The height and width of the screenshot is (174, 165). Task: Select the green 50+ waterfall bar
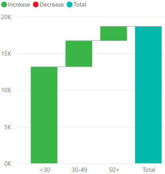[x=113, y=33]
